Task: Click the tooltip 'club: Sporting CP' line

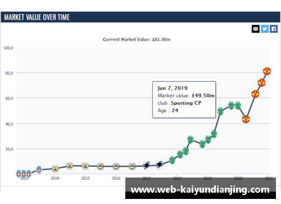Action: click(179, 103)
